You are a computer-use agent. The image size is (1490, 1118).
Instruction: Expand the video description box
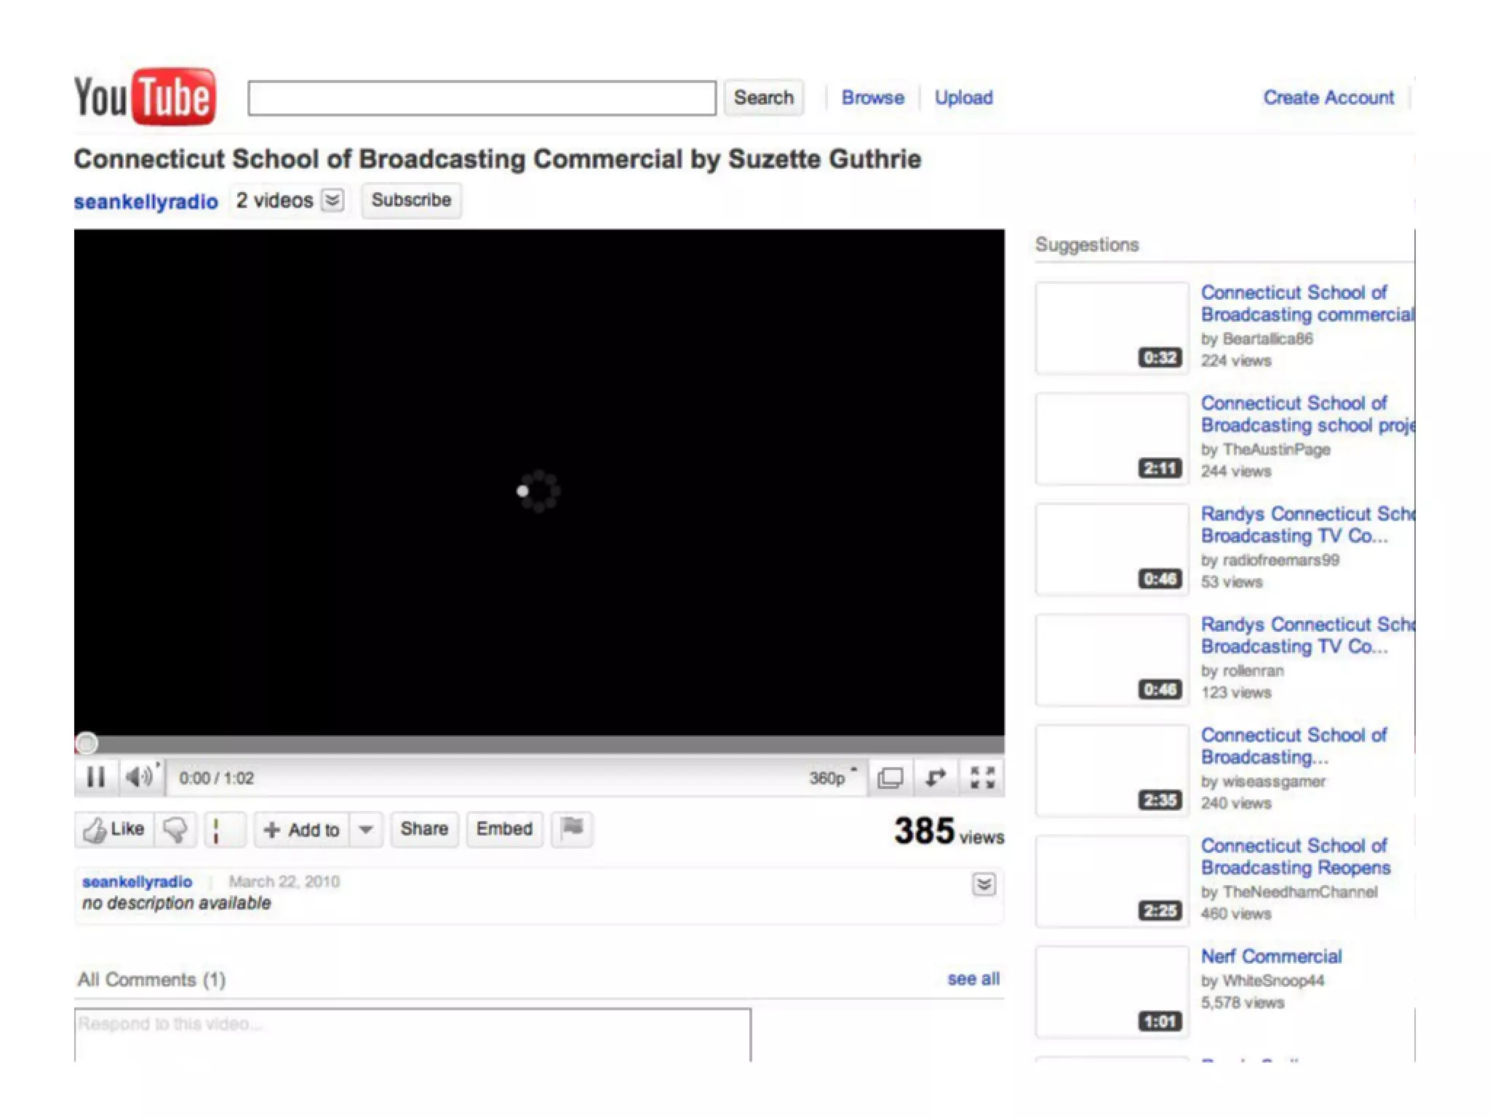click(984, 884)
